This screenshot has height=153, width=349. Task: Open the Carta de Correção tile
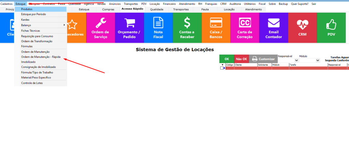click(x=245, y=28)
